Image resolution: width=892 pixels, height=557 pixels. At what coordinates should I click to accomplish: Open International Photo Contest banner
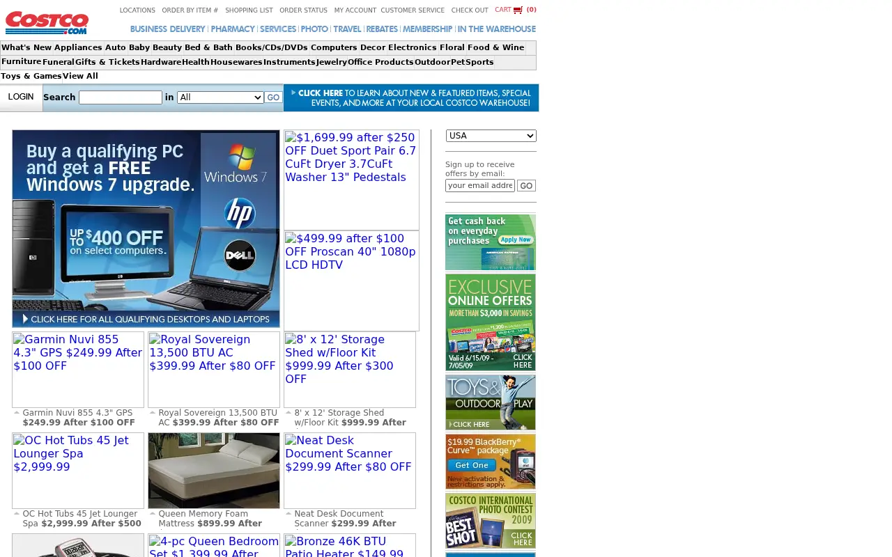(491, 521)
